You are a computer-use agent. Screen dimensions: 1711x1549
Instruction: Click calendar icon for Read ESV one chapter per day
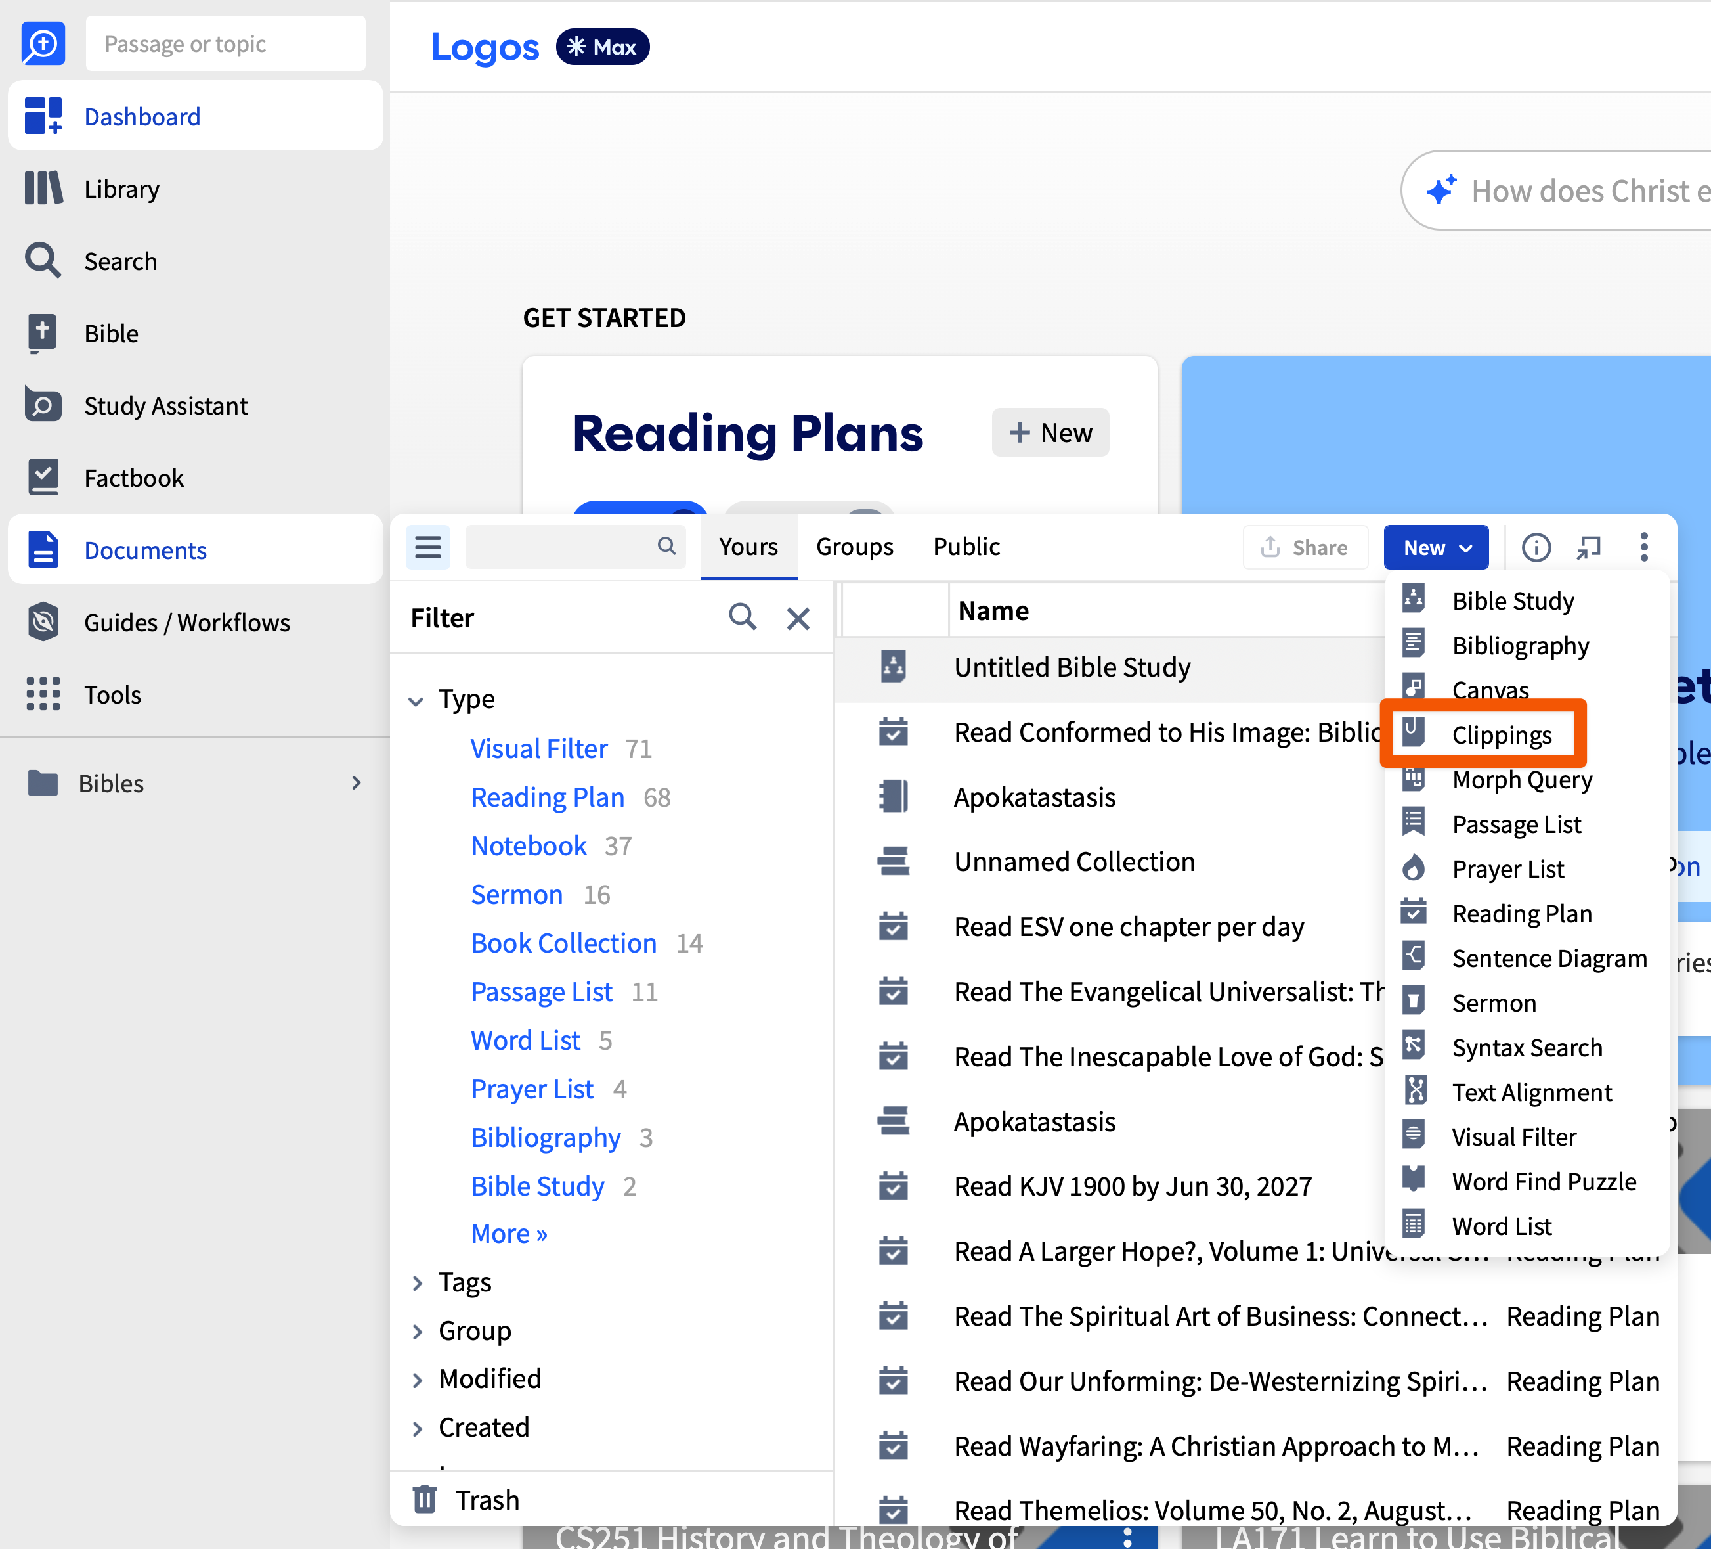[x=894, y=926]
